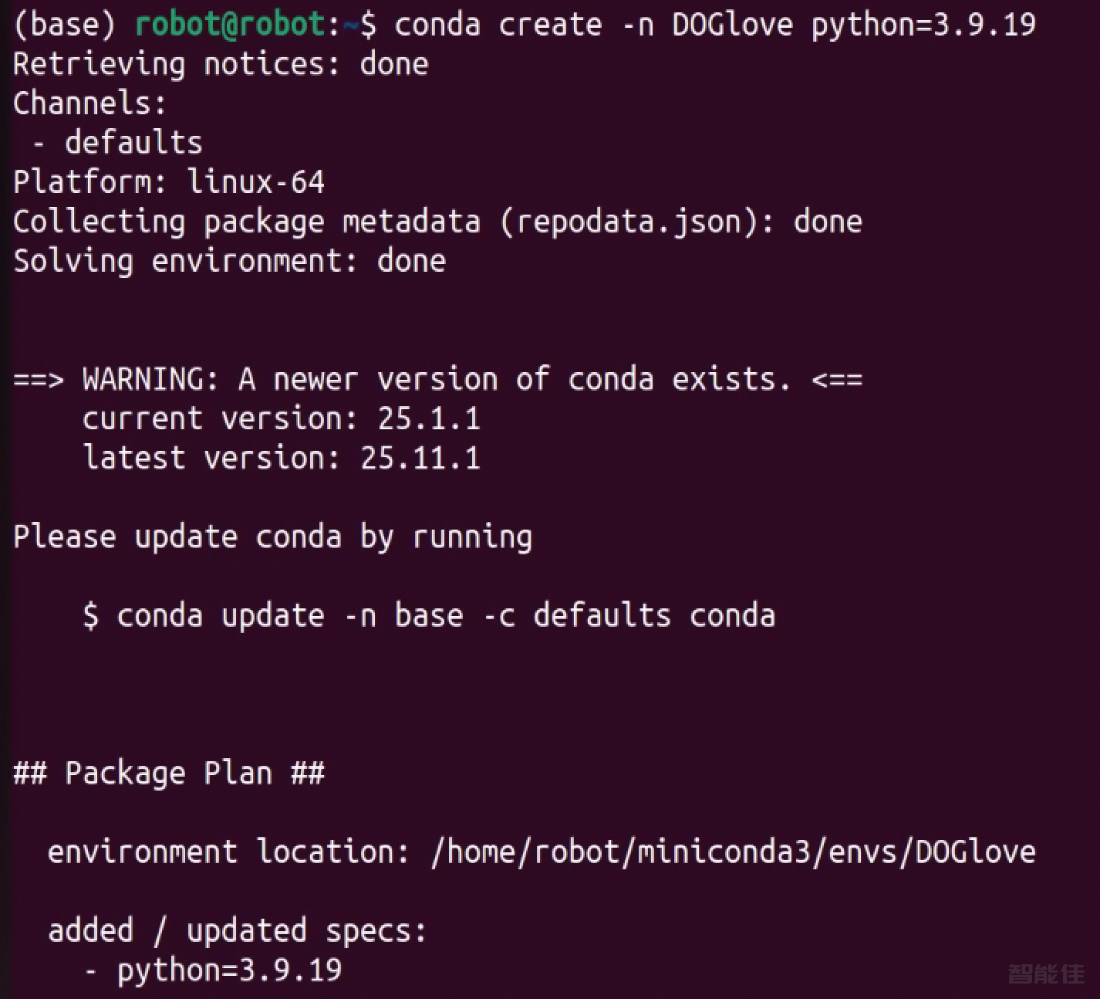Click the "Collecting package metadata" line
This screenshot has height=999, width=1100.
coord(437,222)
